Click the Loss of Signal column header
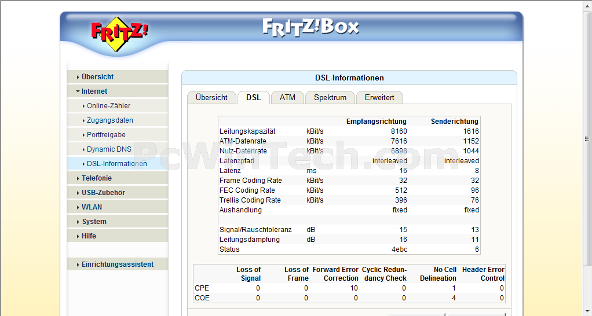This screenshot has width=592, height=316. coord(249,274)
